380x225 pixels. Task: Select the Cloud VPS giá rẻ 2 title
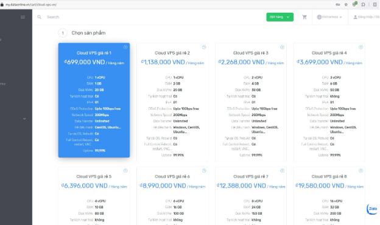click(172, 53)
